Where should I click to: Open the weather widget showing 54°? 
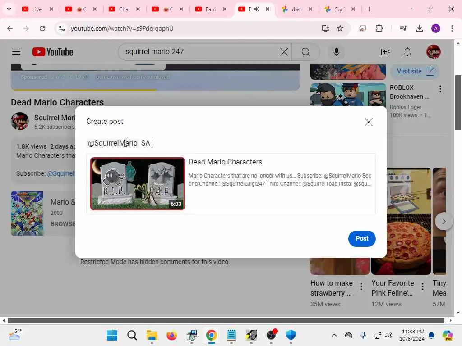(15, 335)
